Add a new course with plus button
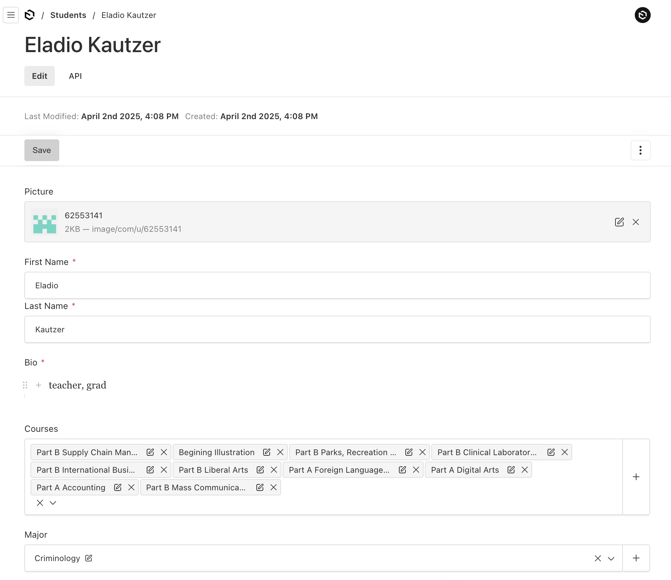The height and width of the screenshot is (580, 671). (x=636, y=477)
